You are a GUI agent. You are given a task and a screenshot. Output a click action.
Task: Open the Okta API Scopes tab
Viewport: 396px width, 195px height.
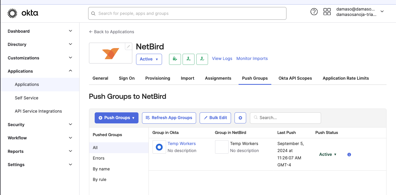tap(295, 78)
